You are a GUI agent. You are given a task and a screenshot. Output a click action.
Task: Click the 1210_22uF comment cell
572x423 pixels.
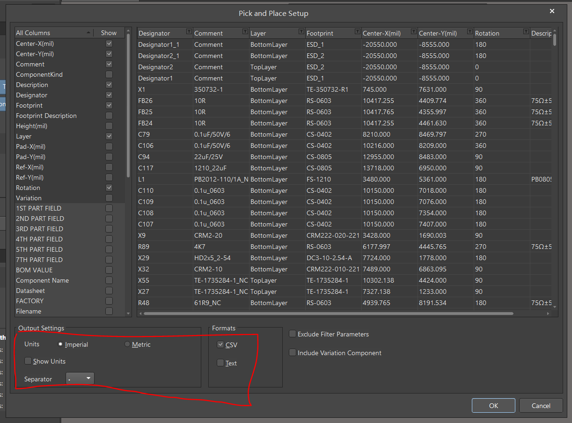pyautogui.click(x=221, y=168)
